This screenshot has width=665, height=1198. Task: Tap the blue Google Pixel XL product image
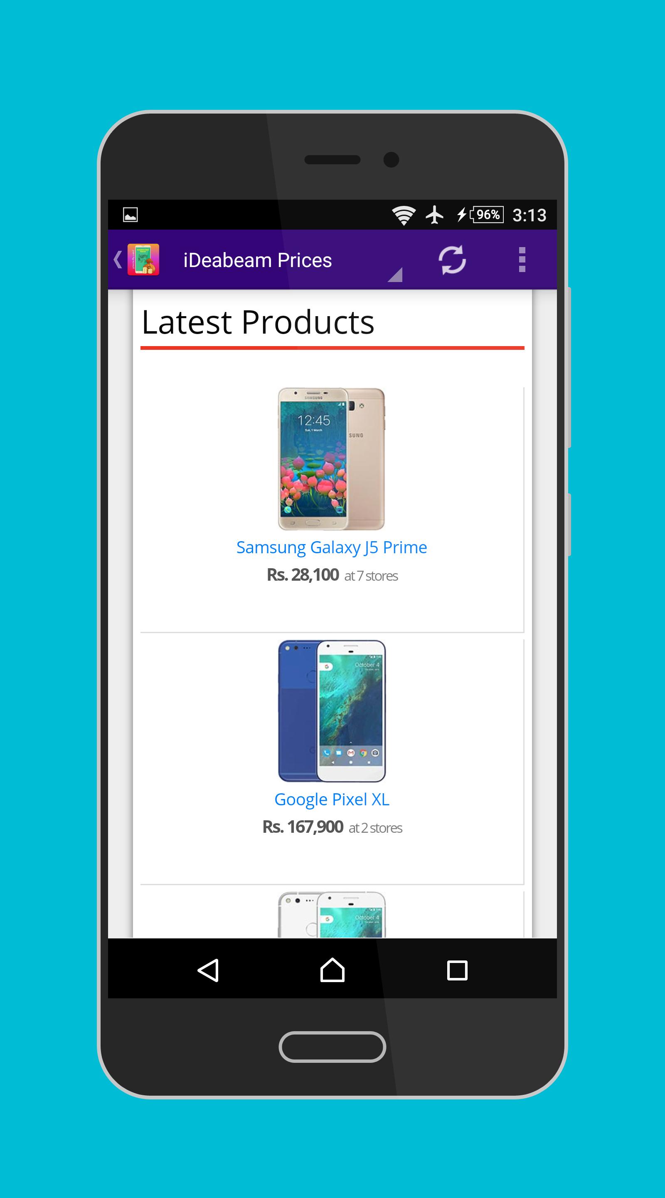pyautogui.click(x=332, y=711)
